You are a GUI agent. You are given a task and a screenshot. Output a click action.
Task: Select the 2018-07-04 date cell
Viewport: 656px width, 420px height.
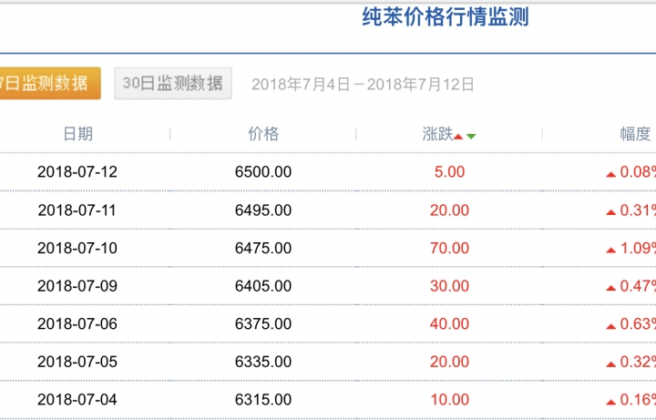77,400
